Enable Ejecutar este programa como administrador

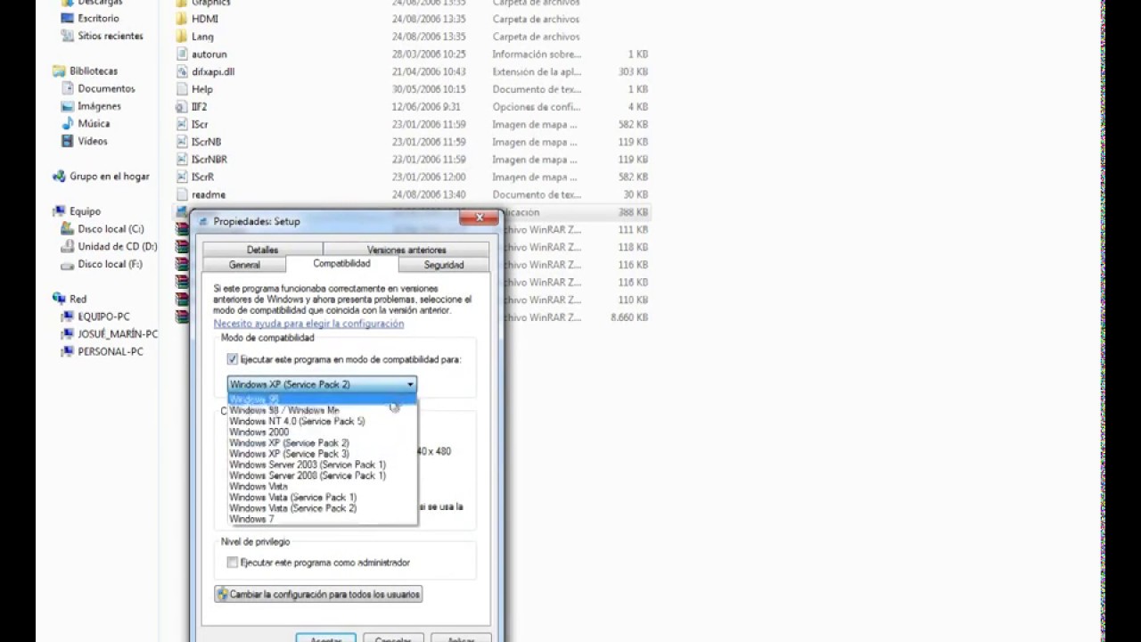coord(233,563)
